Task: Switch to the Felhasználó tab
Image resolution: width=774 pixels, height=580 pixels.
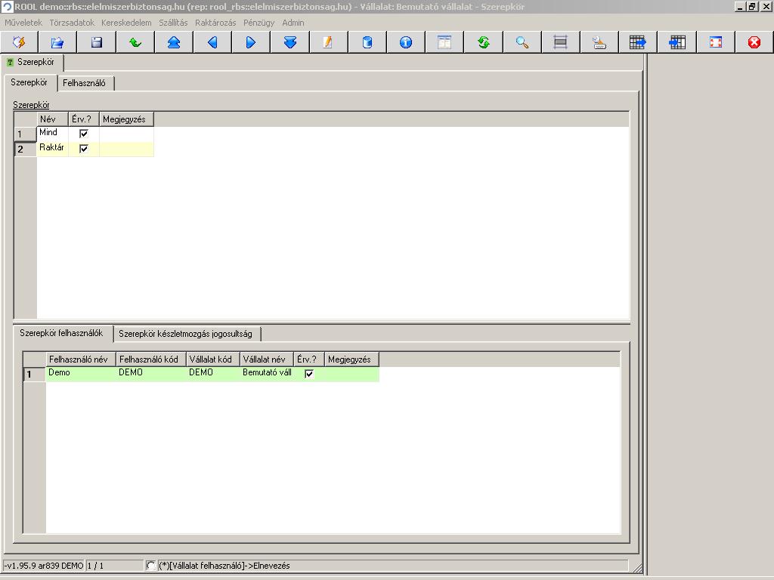Action: tap(85, 83)
